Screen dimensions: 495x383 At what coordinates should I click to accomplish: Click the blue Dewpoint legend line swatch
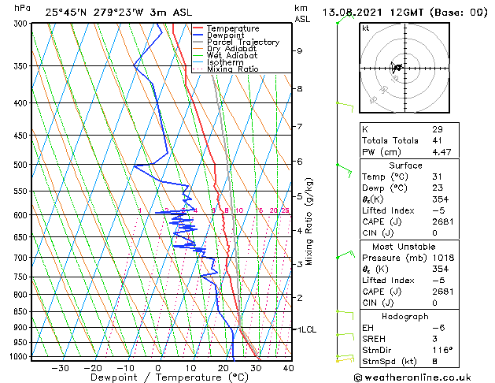pyautogui.click(x=198, y=35)
